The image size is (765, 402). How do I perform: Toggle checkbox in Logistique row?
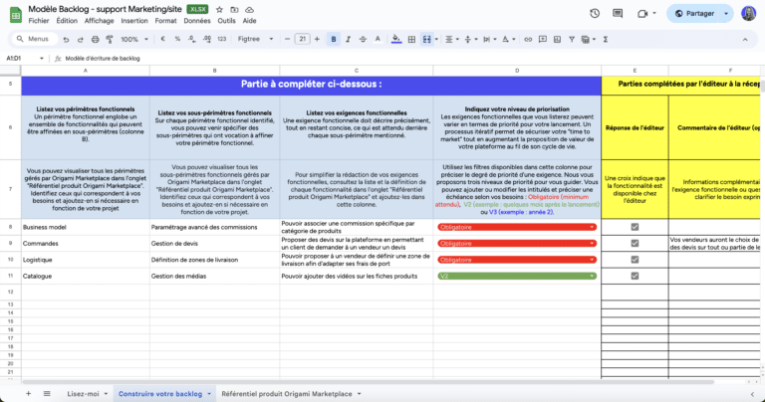point(635,260)
